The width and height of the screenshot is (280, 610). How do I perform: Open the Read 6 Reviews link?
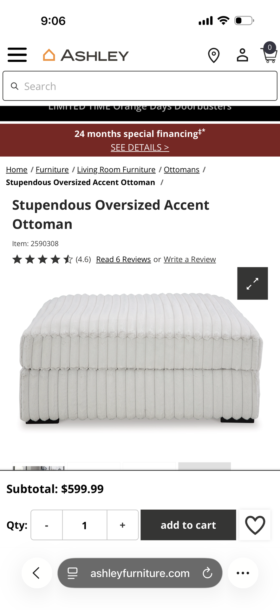click(x=123, y=259)
